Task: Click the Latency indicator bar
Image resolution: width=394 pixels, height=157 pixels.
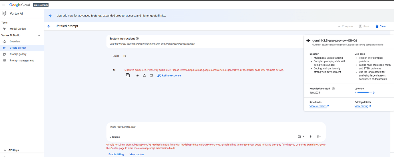Action: 365,92
